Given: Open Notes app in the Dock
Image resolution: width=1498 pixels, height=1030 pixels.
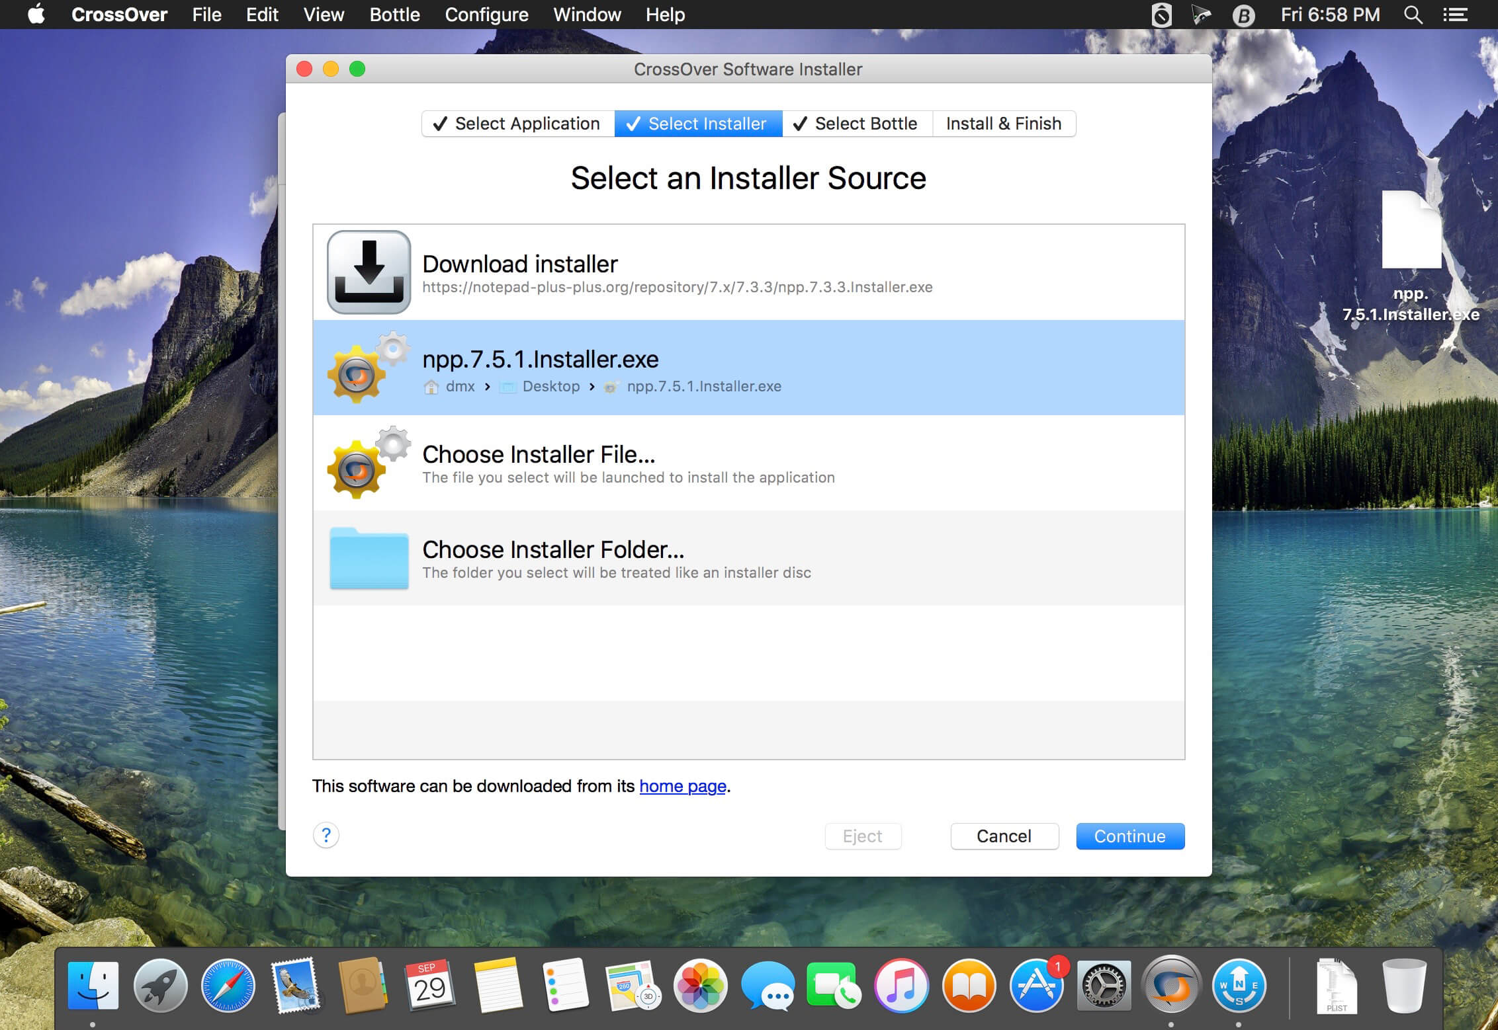Looking at the screenshot, I should tap(498, 986).
